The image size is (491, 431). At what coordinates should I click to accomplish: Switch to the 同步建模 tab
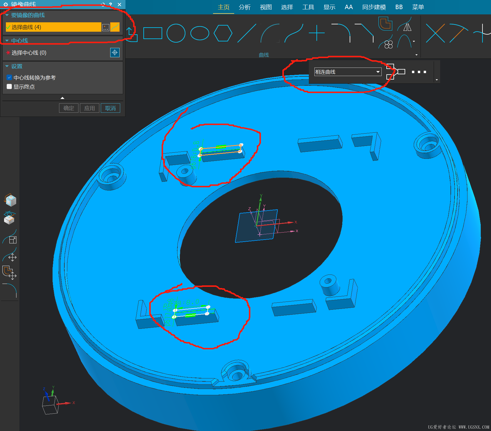[x=374, y=7]
